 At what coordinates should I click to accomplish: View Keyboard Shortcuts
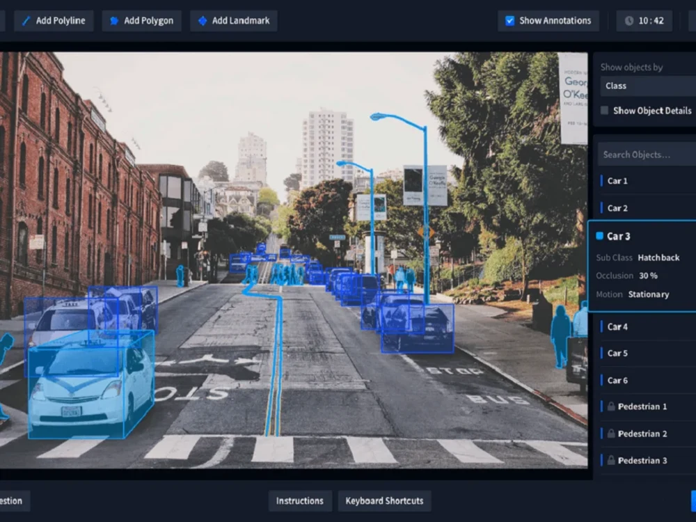click(384, 500)
